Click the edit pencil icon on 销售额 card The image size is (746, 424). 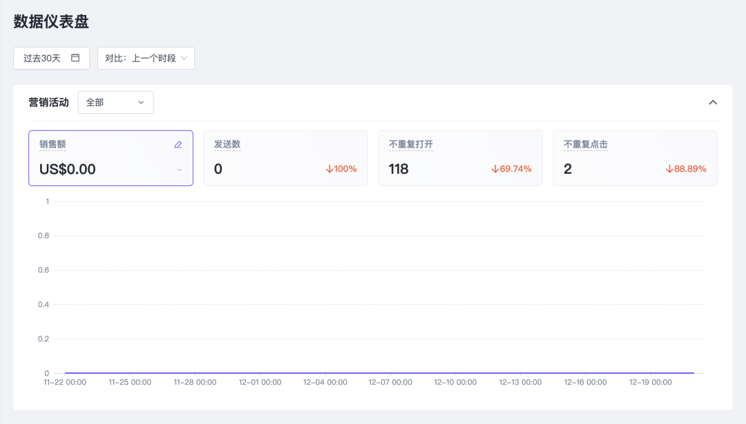(x=178, y=145)
